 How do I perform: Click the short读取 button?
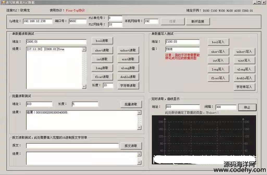102,50
